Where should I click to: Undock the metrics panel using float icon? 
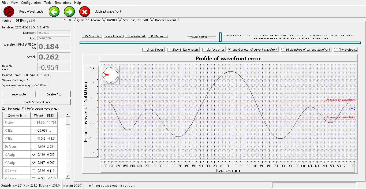[x=65, y=20]
